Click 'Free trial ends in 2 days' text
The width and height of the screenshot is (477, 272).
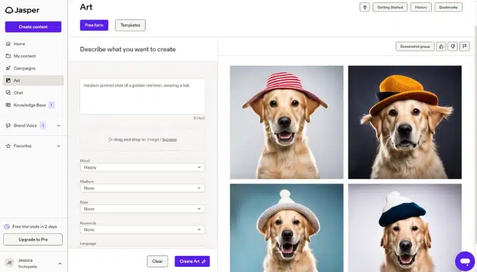pos(35,227)
